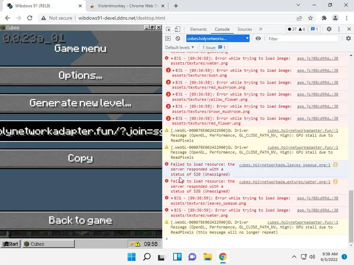Select the Wibdows 91 (REL9) browser tab
This screenshot has height=265, width=354.
coord(44,6)
